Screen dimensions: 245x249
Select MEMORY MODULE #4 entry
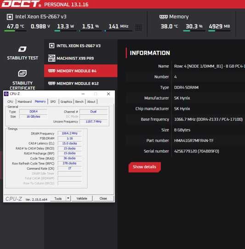[81, 71]
